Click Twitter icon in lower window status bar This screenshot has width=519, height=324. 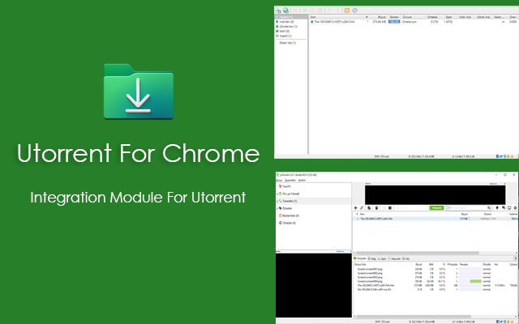(501, 322)
